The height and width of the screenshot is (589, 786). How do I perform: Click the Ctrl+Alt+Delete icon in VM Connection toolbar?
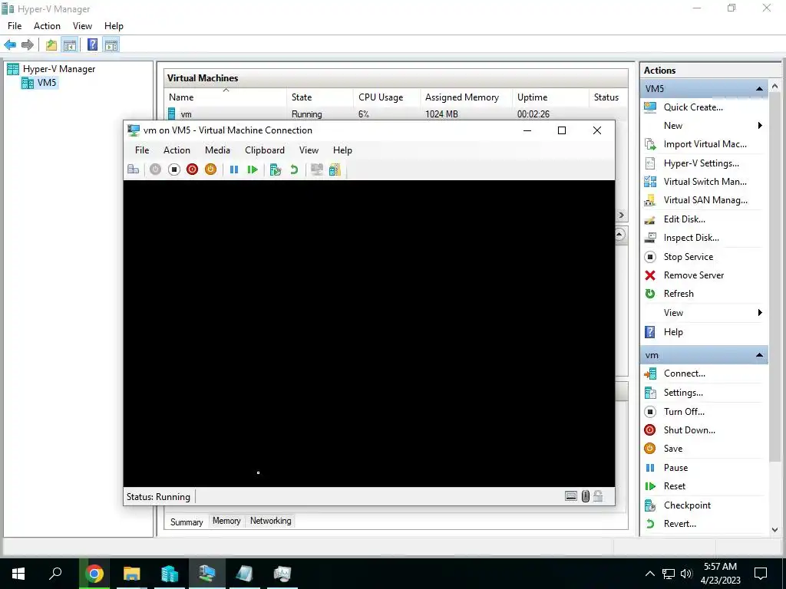coord(134,169)
